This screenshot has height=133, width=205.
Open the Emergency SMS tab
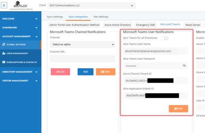[x=146, y=25]
